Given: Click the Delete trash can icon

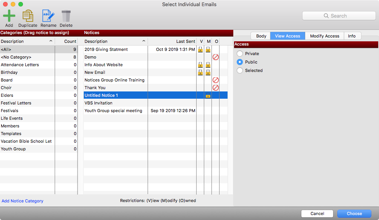Looking at the screenshot, I should click(66, 16).
